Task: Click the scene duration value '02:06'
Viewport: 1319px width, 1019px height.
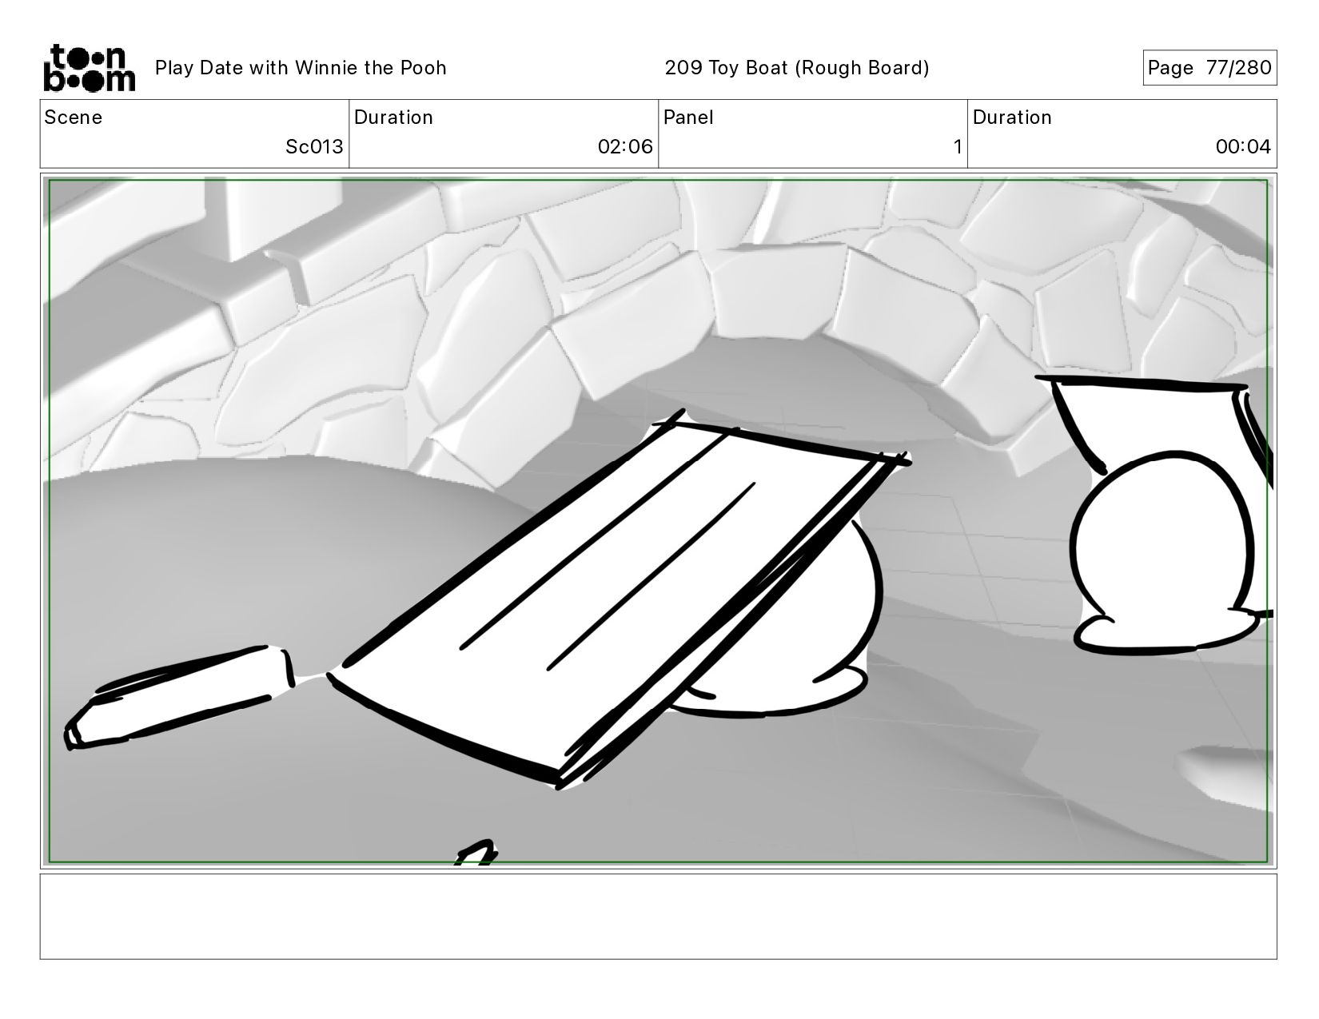Action: (625, 147)
